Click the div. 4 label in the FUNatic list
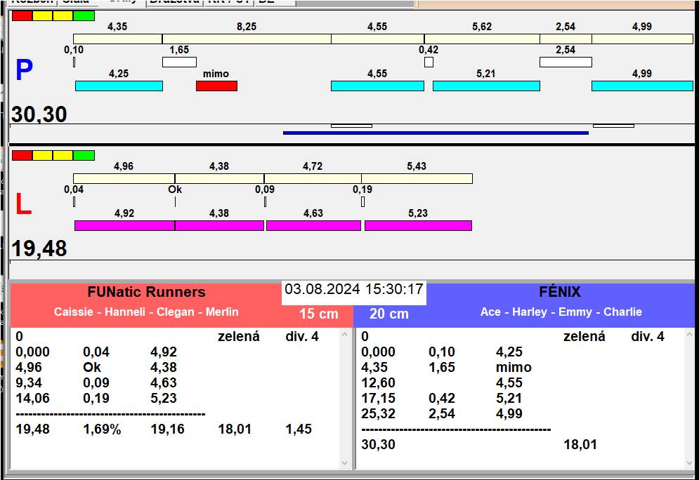Image resolution: width=699 pixels, height=480 pixels. [302, 337]
